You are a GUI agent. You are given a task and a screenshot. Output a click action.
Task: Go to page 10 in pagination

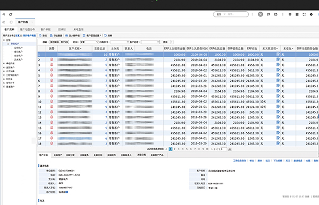click(207, 149)
